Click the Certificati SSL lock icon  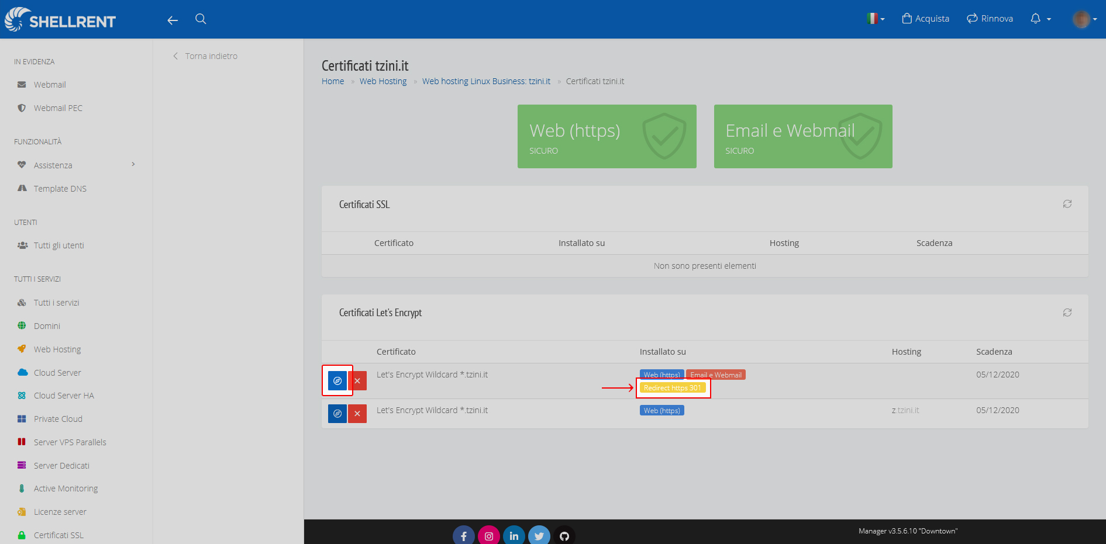click(x=22, y=535)
